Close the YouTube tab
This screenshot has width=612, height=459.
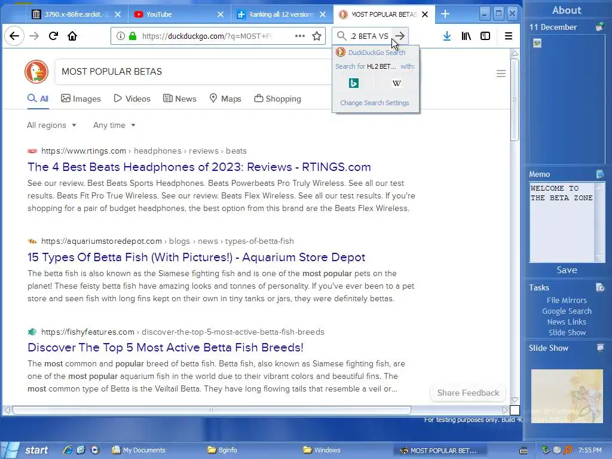(221, 14)
